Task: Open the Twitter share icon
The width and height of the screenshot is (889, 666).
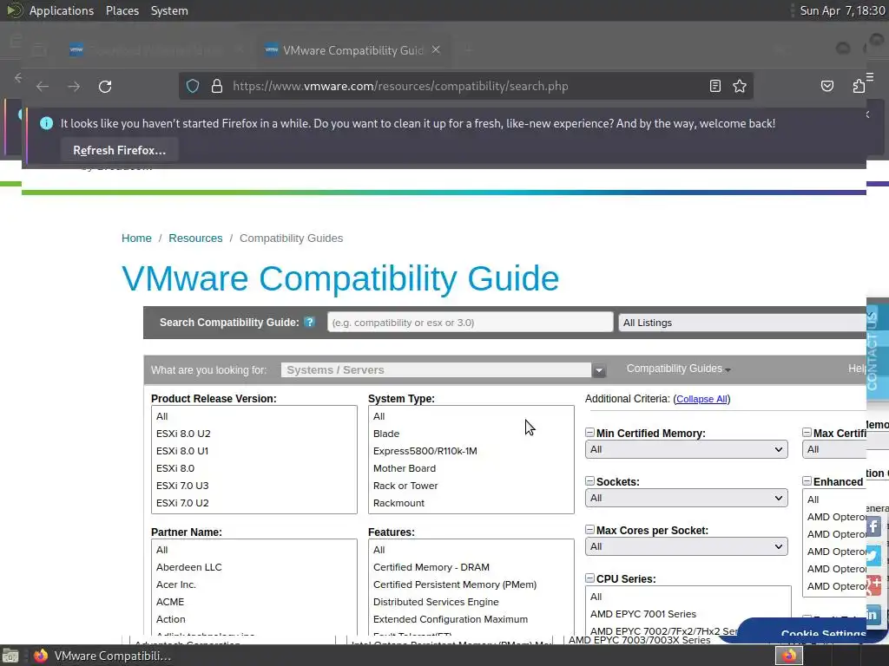Action: (873, 556)
